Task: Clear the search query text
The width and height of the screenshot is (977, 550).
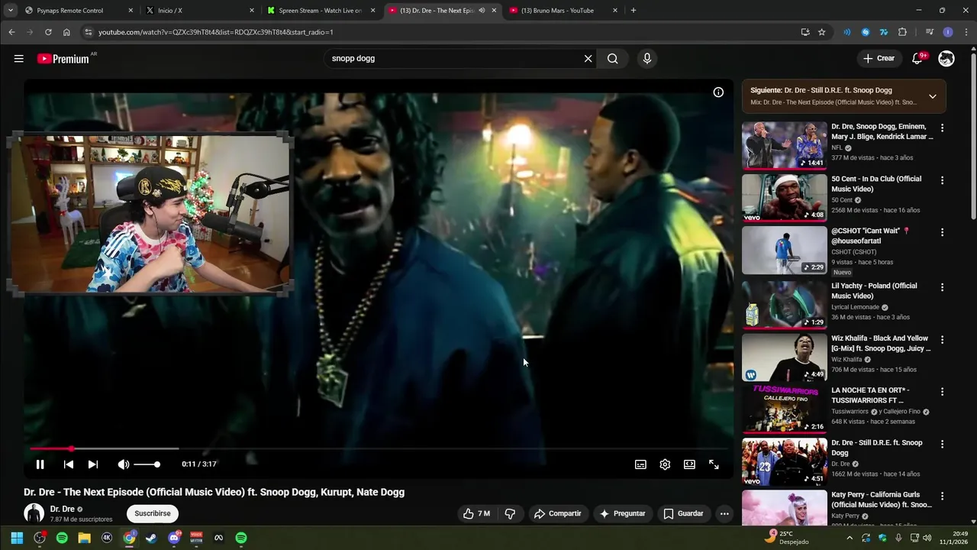Action: [588, 59]
